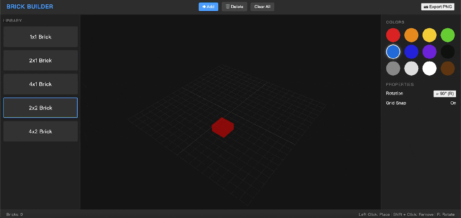Pick the 4x1 Brick in library
Screen dimensions: 461x218
click(x=41, y=84)
